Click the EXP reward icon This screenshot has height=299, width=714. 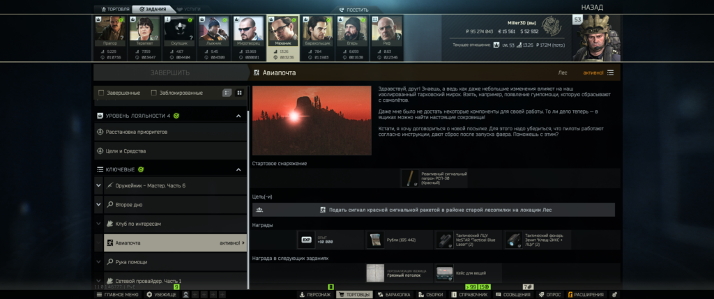tap(307, 240)
